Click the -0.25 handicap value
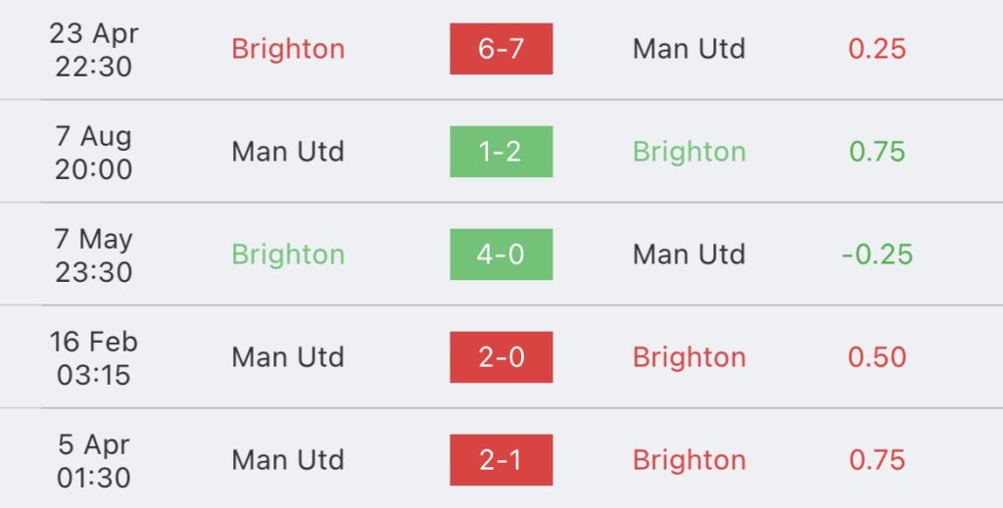This screenshot has width=1003, height=508. point(877,254)
